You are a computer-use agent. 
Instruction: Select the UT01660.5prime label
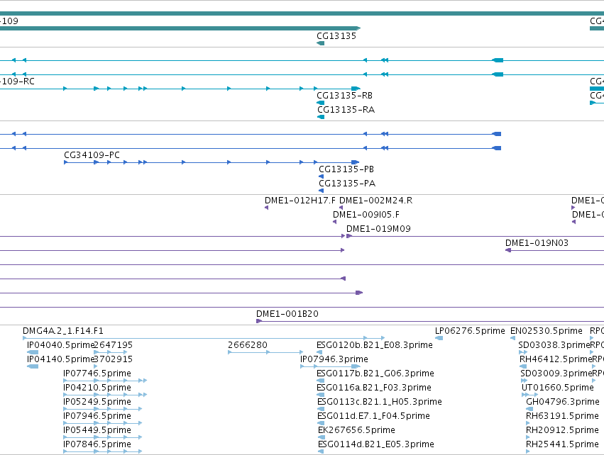coord(558,388)
